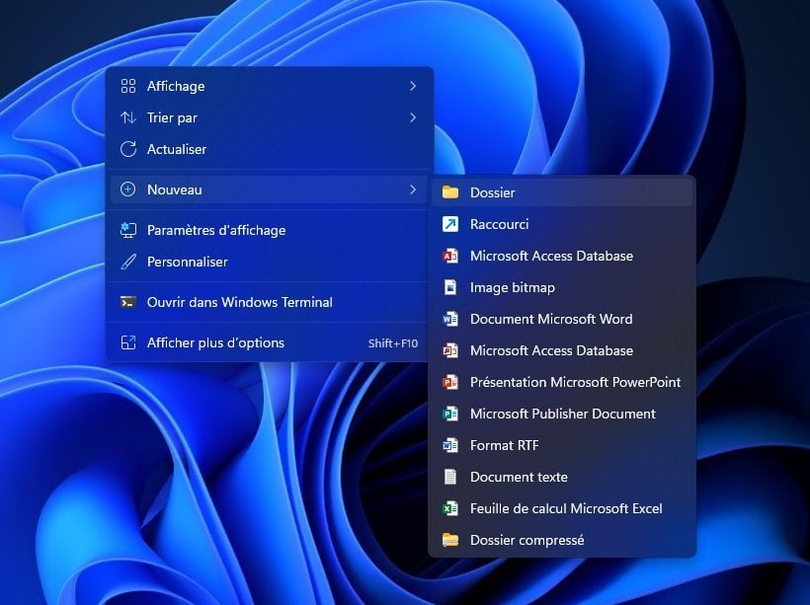The height and width of the screenshot is (605, 810).
Task: Select the Nouveau menu entry
Action: click(x=269, y=189)
